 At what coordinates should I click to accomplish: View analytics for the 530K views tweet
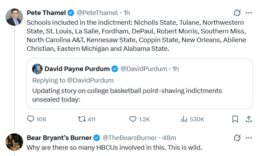[x=184, y=119]
